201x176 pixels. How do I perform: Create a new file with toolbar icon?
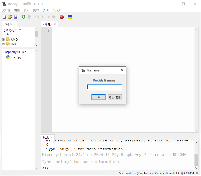point(4,17)
